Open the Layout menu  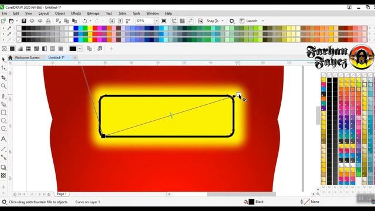43,13
